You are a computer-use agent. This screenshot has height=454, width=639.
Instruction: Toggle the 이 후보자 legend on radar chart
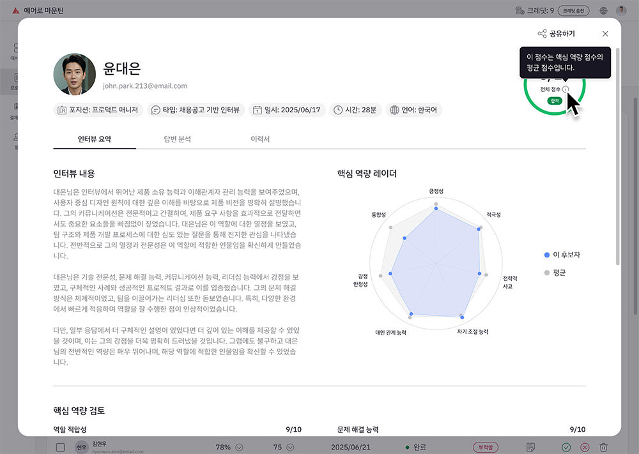coord(560,254)
